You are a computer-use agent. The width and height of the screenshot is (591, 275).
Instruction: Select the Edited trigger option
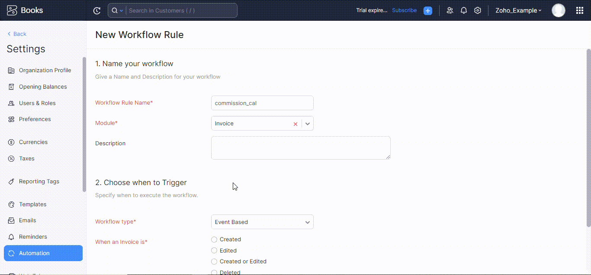pos(214,250)
